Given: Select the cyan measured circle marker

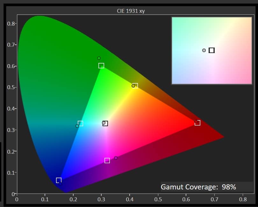Looking at the screenshot, I should pyautogui.click(x=77, y=126).
